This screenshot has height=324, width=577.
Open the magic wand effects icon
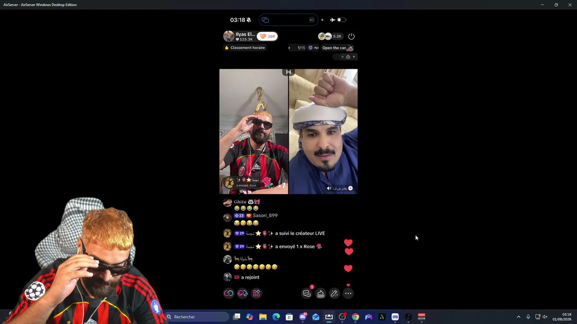click(334, 293)
